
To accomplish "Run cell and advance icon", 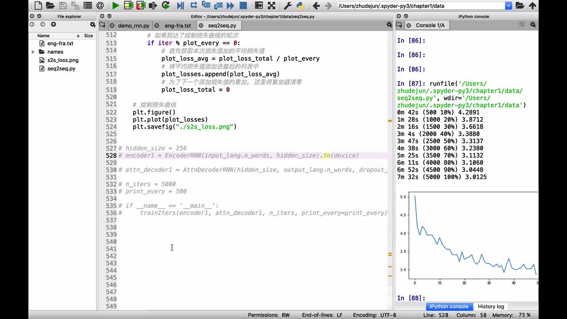I will coord(141,6).
